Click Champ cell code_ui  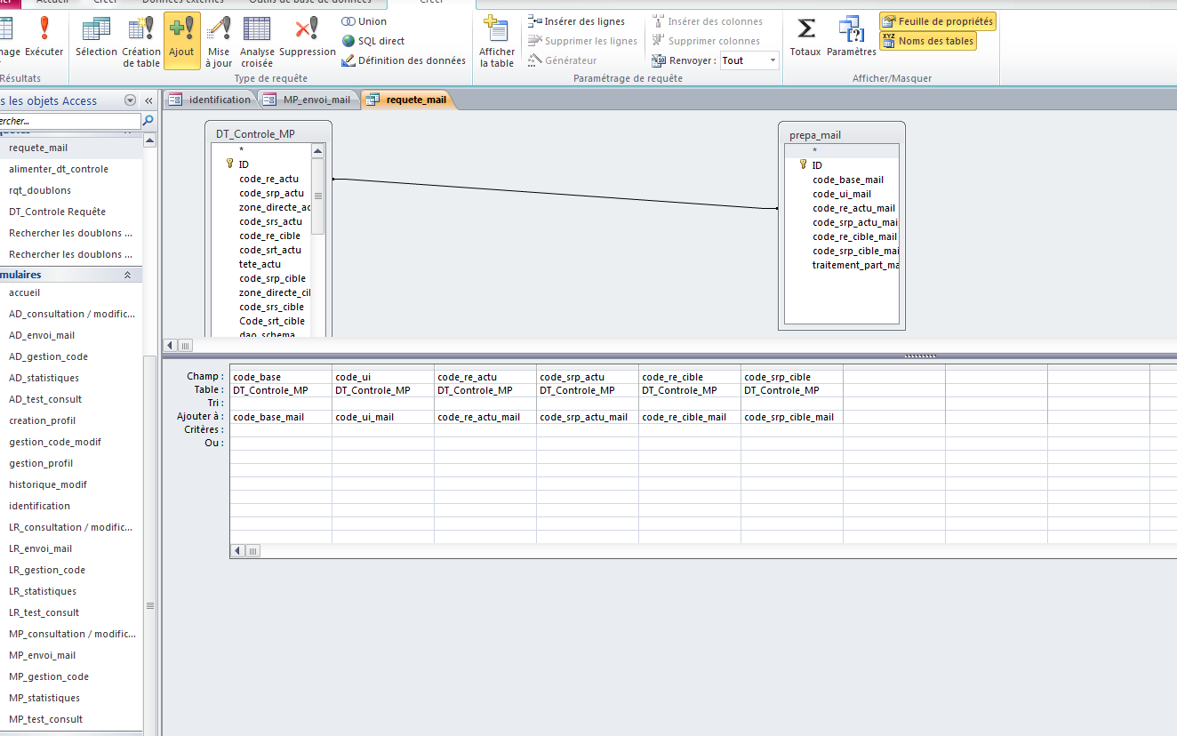pyautogui.click(x=383, y=377)
